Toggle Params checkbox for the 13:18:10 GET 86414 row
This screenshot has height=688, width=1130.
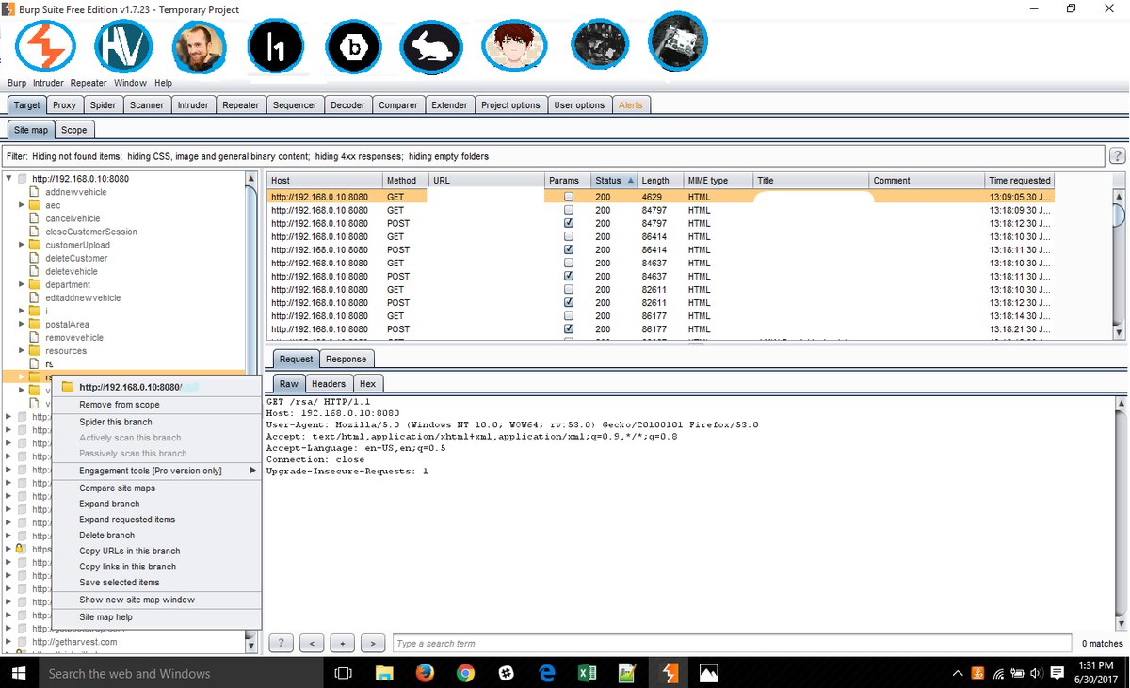click(568, 236)
